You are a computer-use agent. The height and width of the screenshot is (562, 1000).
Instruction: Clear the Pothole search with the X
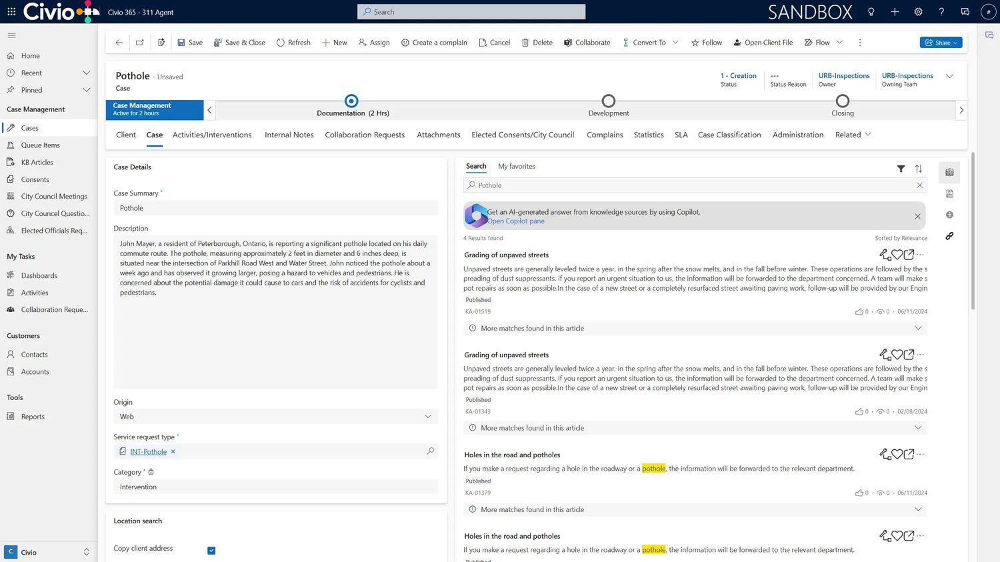click(x=919, y=185)
